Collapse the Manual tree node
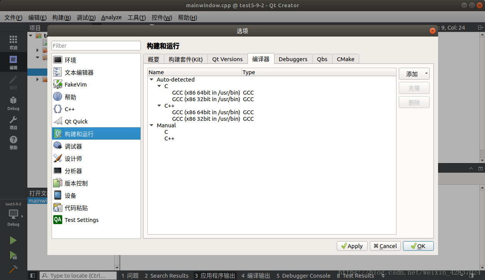This screenshot has height=280, width=485. tap(152, 125)
